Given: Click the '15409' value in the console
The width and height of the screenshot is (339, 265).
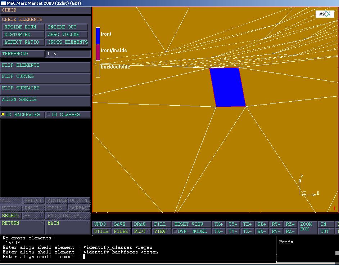Looking at the screenshot, I should click(13, 243).
